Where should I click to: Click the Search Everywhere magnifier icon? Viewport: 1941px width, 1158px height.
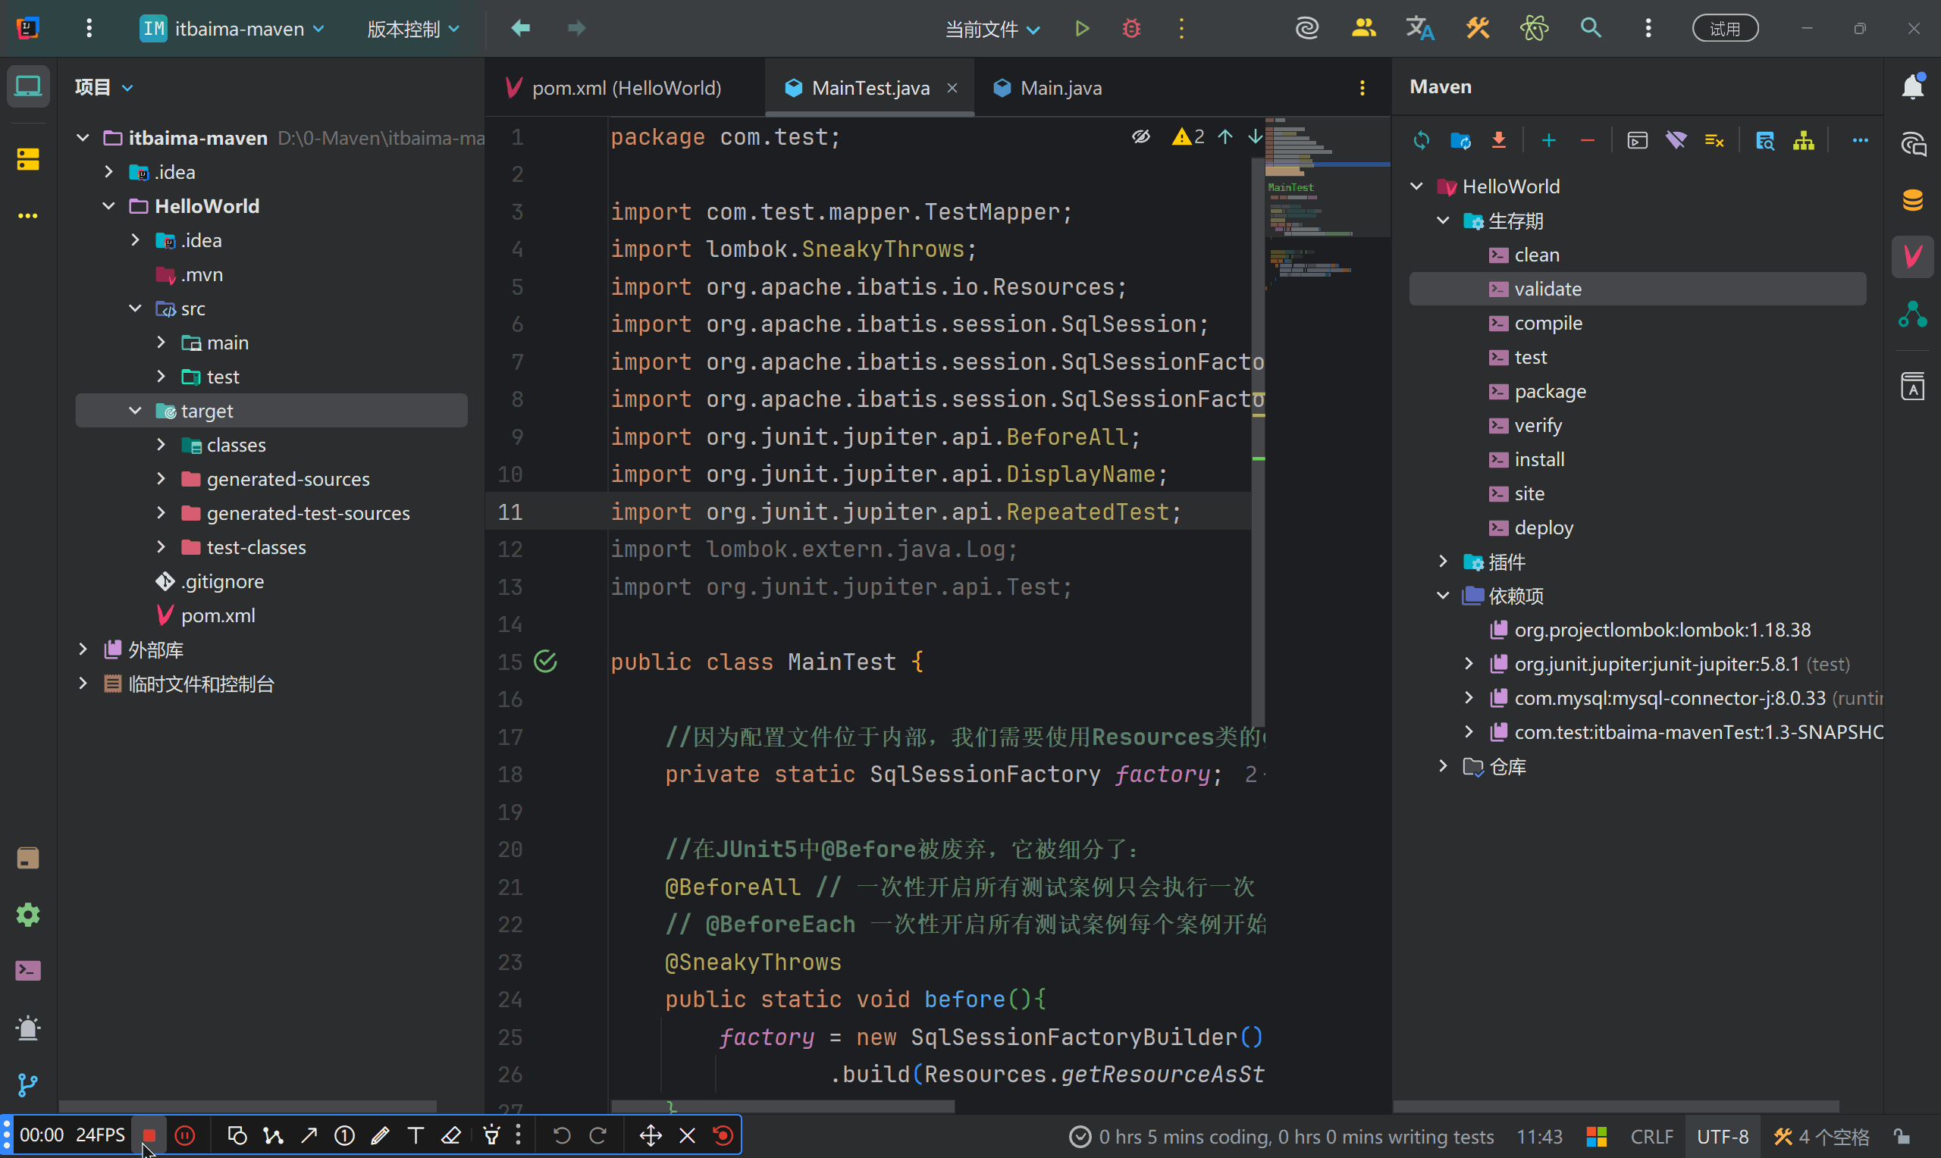[x=1591, y=29]
